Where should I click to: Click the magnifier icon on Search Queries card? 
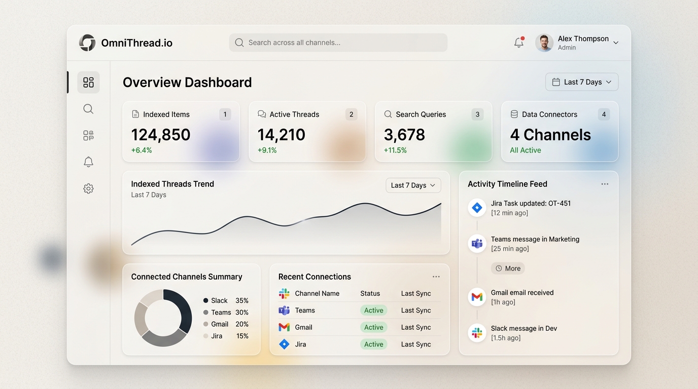pyautogui.click(x=388, y=114)
